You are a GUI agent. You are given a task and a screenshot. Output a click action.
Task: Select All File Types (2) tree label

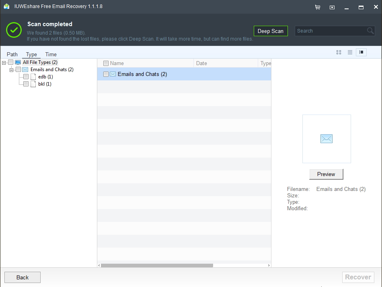(x=40, y=62)
